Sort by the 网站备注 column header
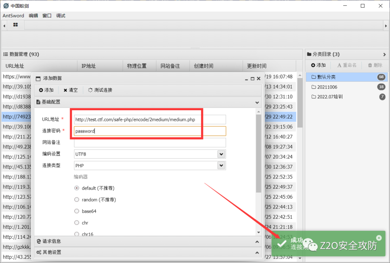This screenshot has width=390, height=263. click(x=173, y=66)
